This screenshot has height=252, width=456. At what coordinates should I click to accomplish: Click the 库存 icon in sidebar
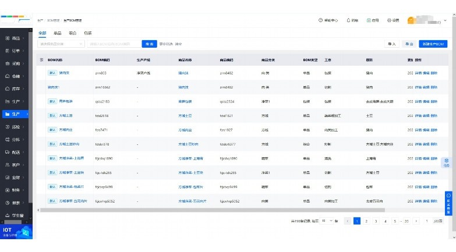coord(8,88)
